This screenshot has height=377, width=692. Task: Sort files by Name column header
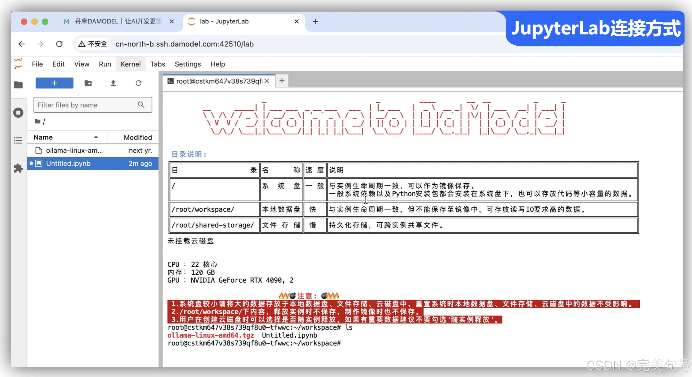click(x=67, y=137)
